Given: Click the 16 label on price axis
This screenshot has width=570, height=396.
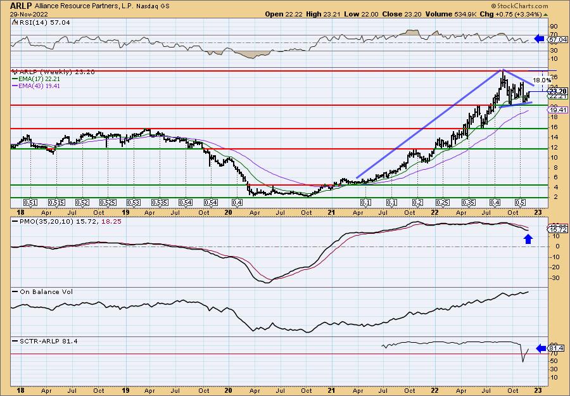Looking at the screenshot, I should point(554,127).
